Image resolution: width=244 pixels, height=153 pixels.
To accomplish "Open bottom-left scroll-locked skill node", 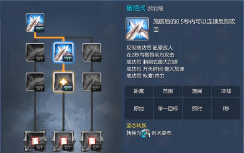I will (x=35, y=141).
